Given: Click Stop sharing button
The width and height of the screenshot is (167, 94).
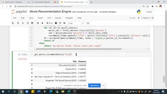Looking at the screenshot, I should 94,85.
